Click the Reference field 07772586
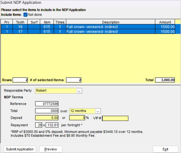Viewport: 181px width, 153px height. [47, 104]
